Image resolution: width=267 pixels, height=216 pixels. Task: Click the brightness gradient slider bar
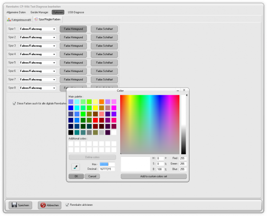click(183, 124)
